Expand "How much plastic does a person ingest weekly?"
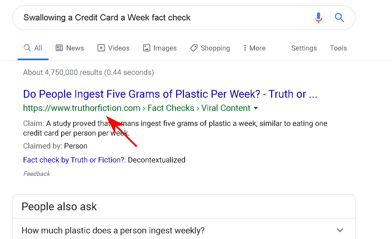The image size is (392, 239). point(340,230)
